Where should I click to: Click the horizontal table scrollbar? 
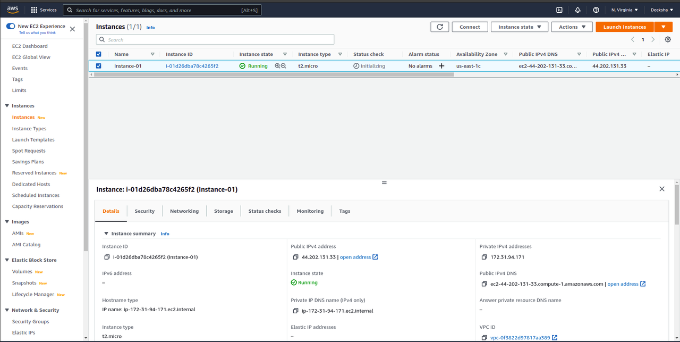pyautogui.click(x=273, y=74)
